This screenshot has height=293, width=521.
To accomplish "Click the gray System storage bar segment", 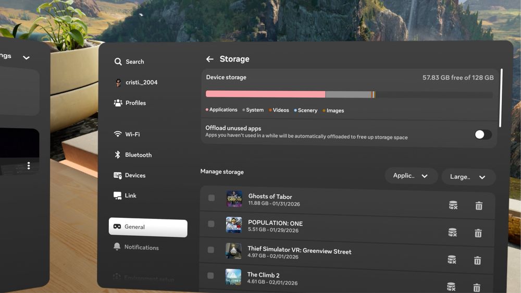I will pos(348,94).
